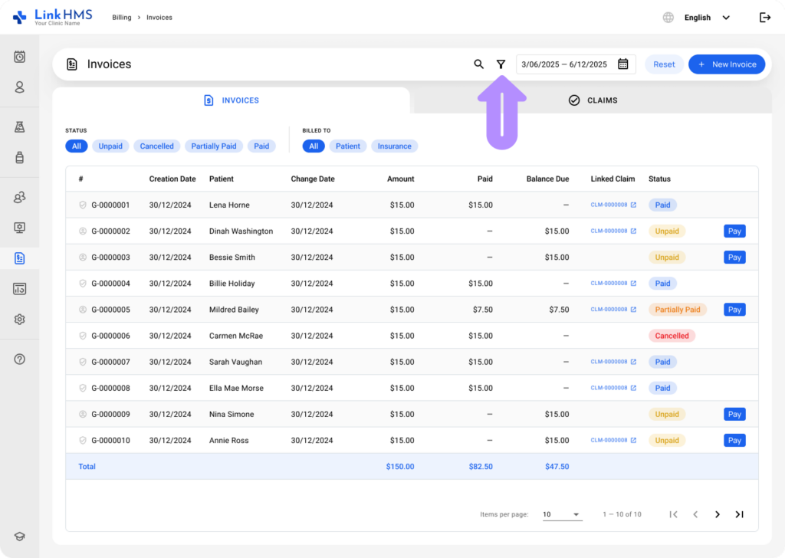The height and width of the screenshot is (558, 785).
Task: Open the settings gear sidebar icon
Action: [19, 320]
